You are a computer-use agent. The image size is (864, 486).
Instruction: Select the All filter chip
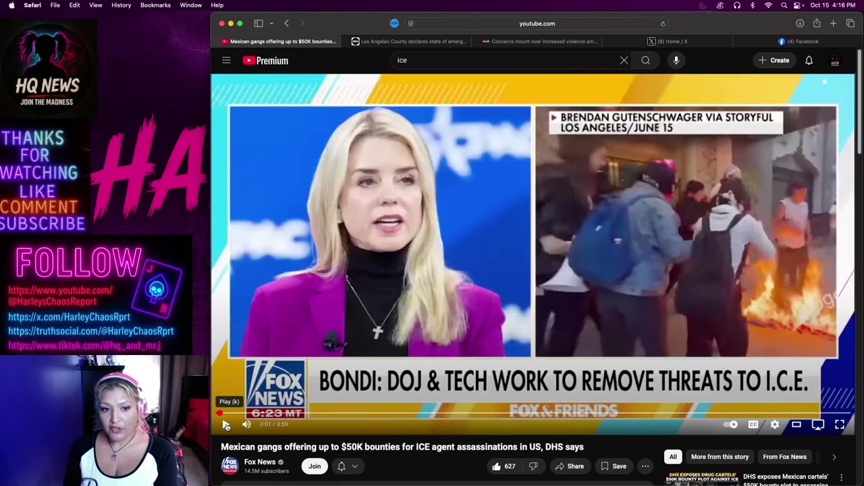[673, 457]
